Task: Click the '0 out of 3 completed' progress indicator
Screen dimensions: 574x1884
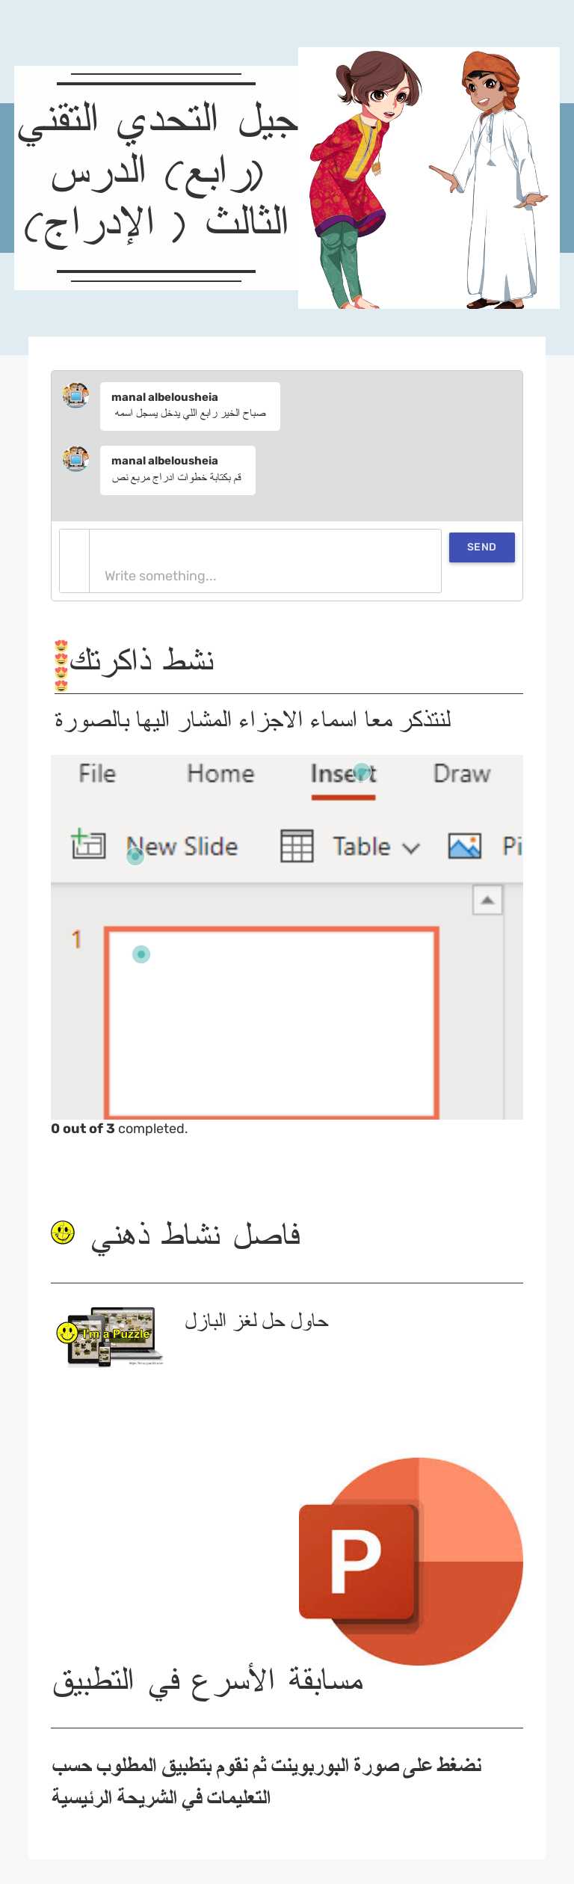Action: 120,1129
